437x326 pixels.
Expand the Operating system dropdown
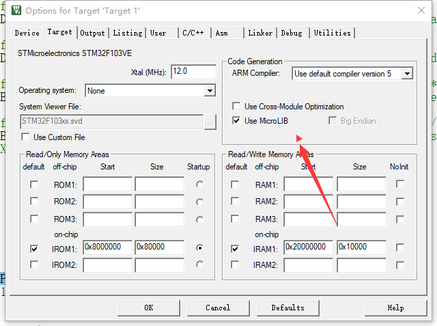click(x=210, y=91)
